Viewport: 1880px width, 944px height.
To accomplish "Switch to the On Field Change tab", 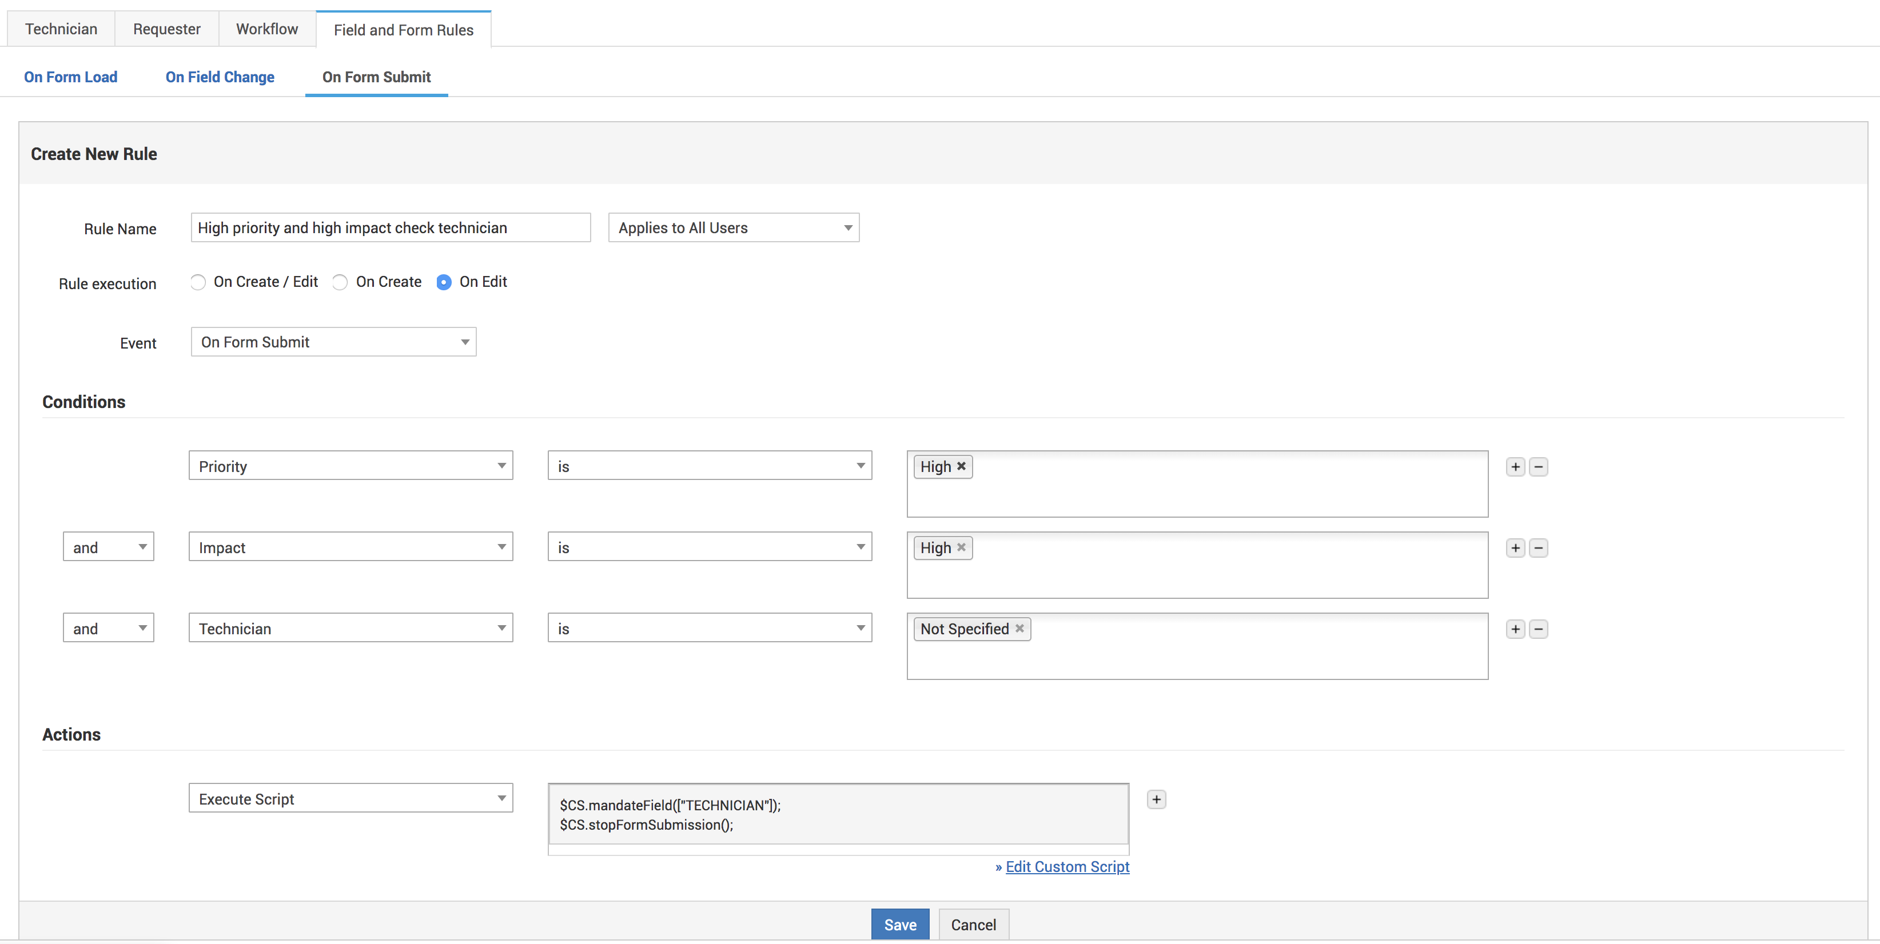I will pos(220,77).
